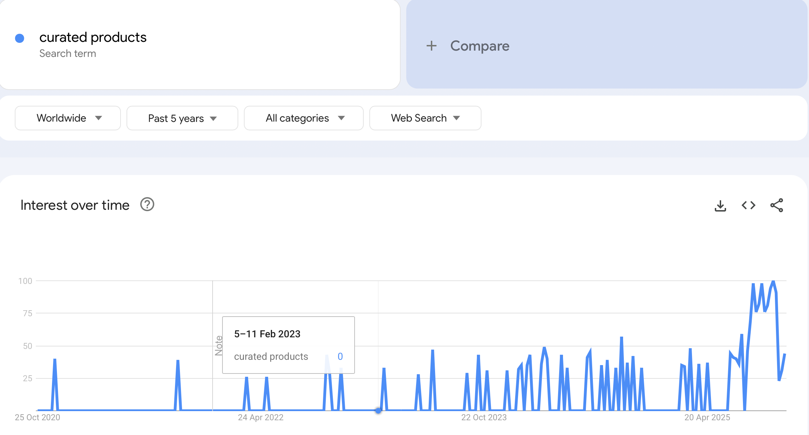Open the Interest over time help tooltip
809x435 pixels.
tap(147, 204)
